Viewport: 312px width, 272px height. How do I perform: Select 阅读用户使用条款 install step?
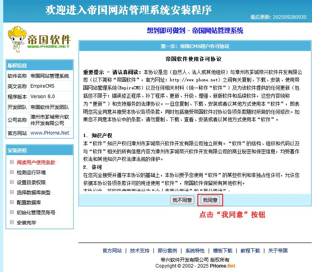click(36, 163)
